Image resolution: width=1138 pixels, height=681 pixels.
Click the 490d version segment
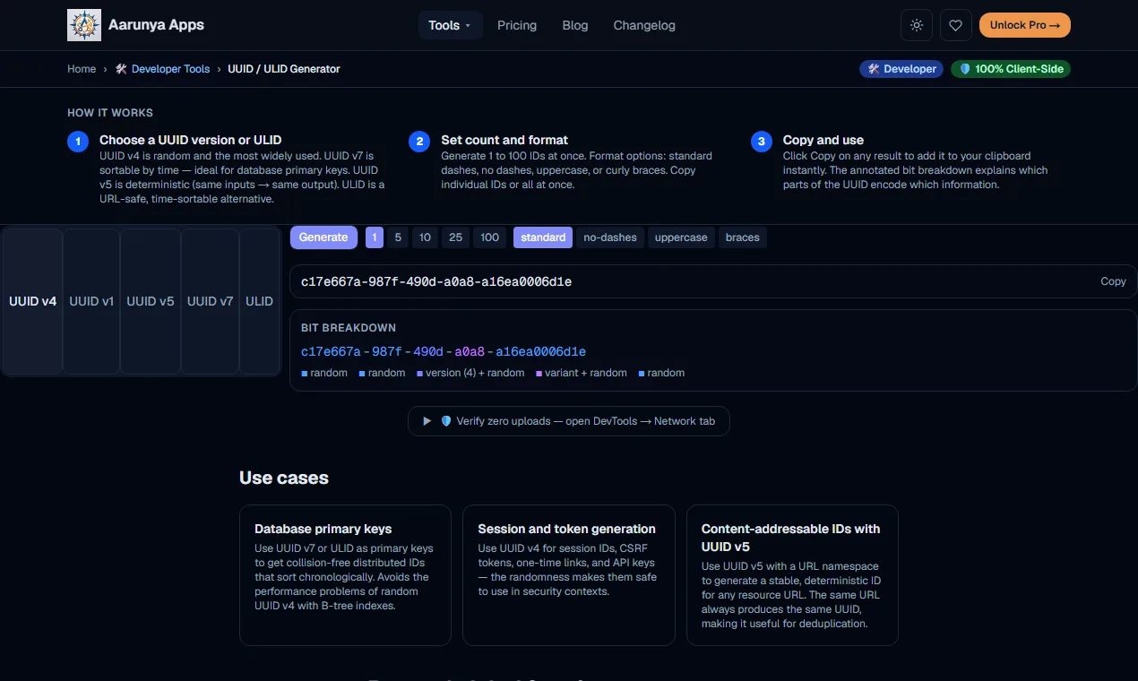coord(427,352)
